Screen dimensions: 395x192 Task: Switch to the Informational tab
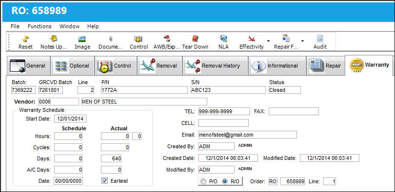pos(276,66)
